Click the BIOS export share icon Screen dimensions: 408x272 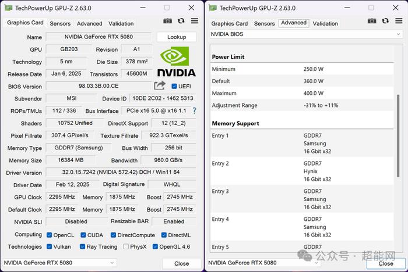pos(160,85)
